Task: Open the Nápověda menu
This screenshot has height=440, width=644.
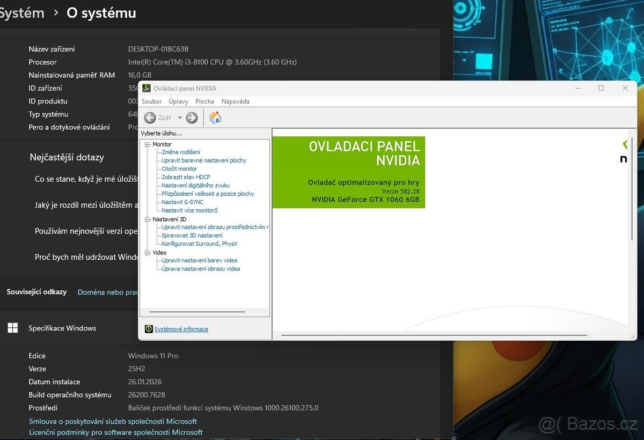Action: coord(235,101)
